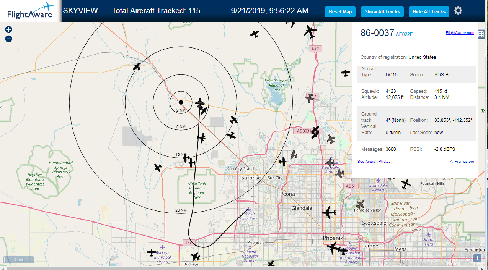Image resolution: width=488 pixels, height=270 pixels.
Task: Click the altitude value 12,025 ft
Action: [x=395, y=97]
